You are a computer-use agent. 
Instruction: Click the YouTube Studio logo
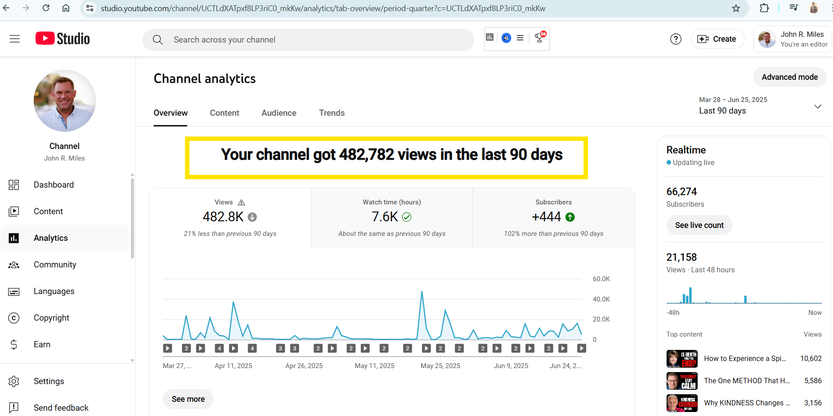[63, 39]
